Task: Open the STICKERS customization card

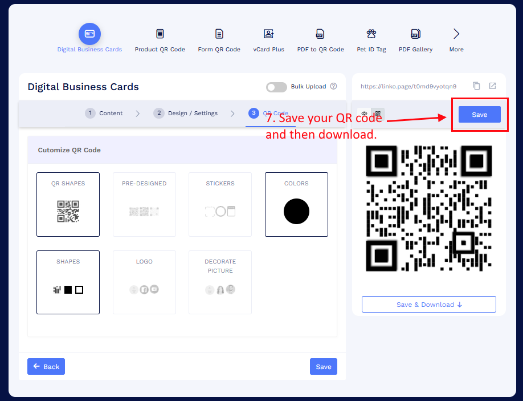Action: pyautogui.click(x=220, y=204)
